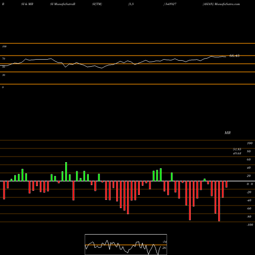The image size is (255, 255).
Task: Click the ")348927" header value
Action: (170, 4)
